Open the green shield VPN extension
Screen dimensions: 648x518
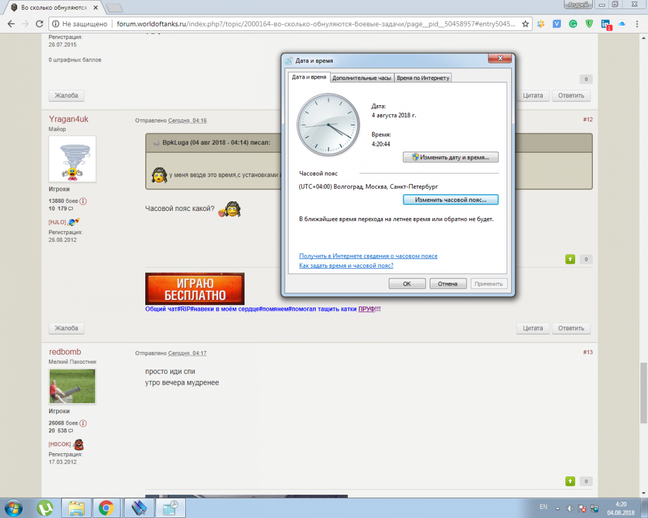(x=589, y=24)
